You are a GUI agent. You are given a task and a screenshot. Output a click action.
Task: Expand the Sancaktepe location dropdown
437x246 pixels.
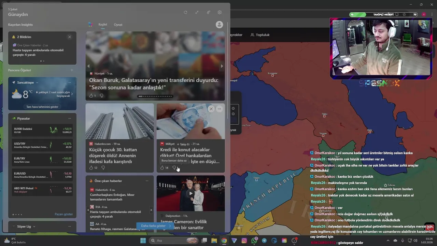pos(37,82)
